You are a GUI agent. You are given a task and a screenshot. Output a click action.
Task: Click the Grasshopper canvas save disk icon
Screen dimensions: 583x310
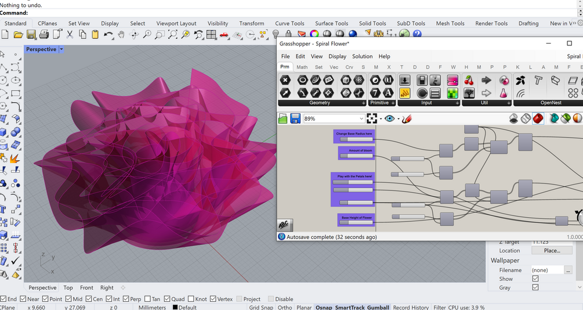click(x=296, y=118)
